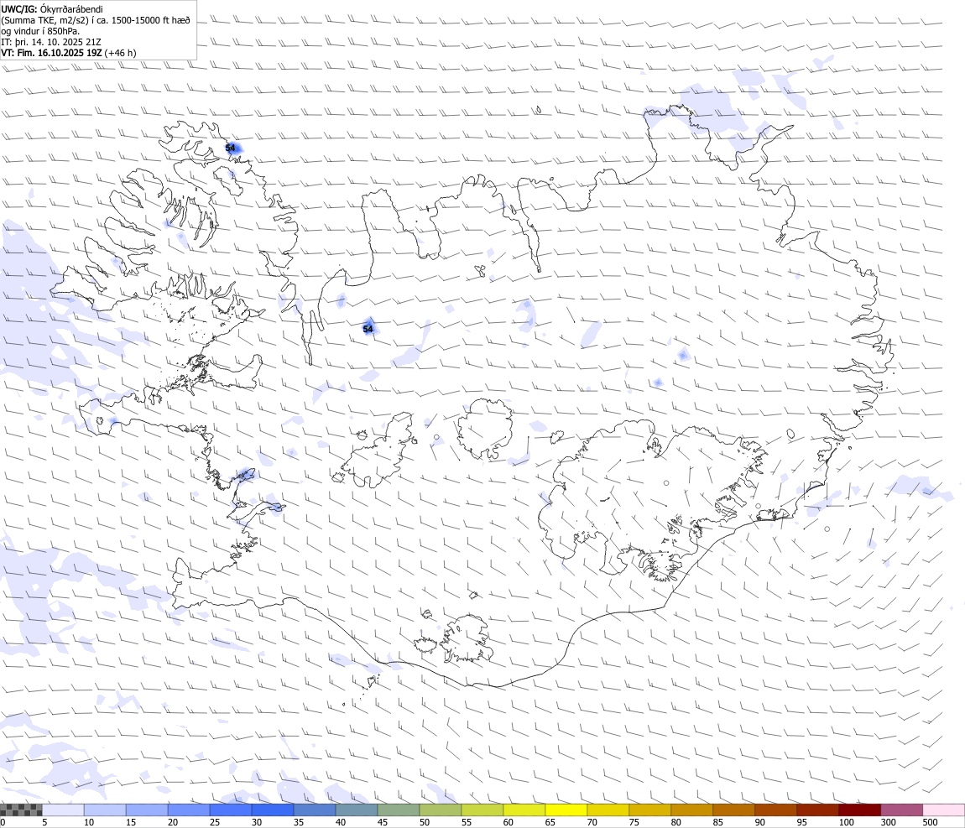Click the legend tick label "80"
Viewport: 965px width, 828px height.
click(675, 822)
